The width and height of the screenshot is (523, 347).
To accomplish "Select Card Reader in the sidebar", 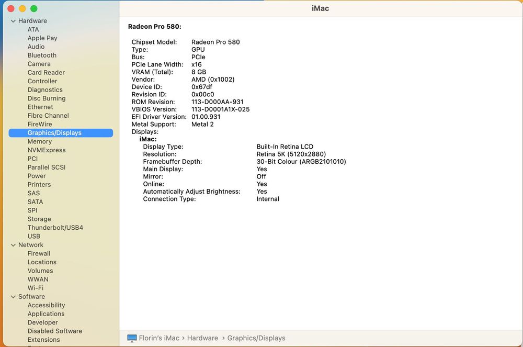I will pyautogui.click(x=46, y=72).
